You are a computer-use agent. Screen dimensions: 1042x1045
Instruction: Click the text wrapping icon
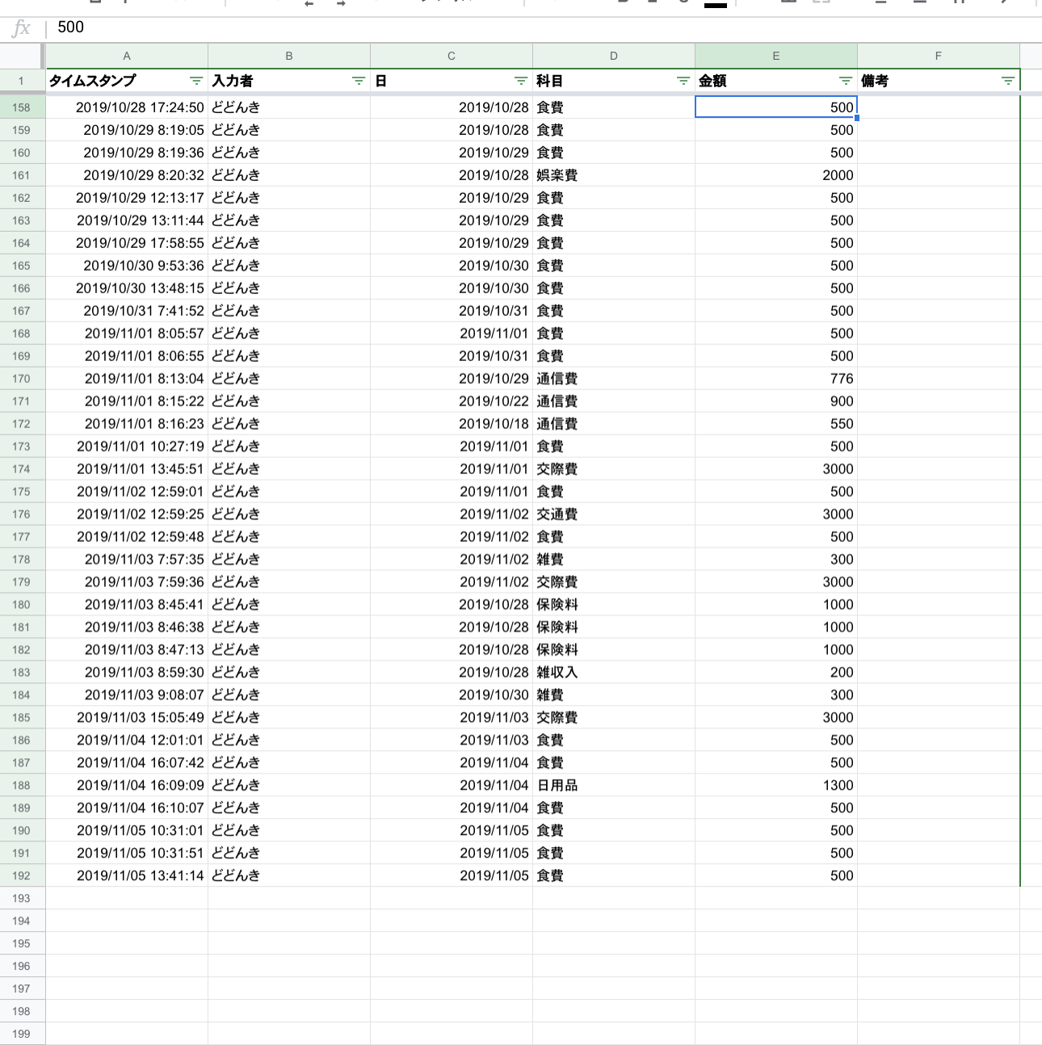coord(959,4)
